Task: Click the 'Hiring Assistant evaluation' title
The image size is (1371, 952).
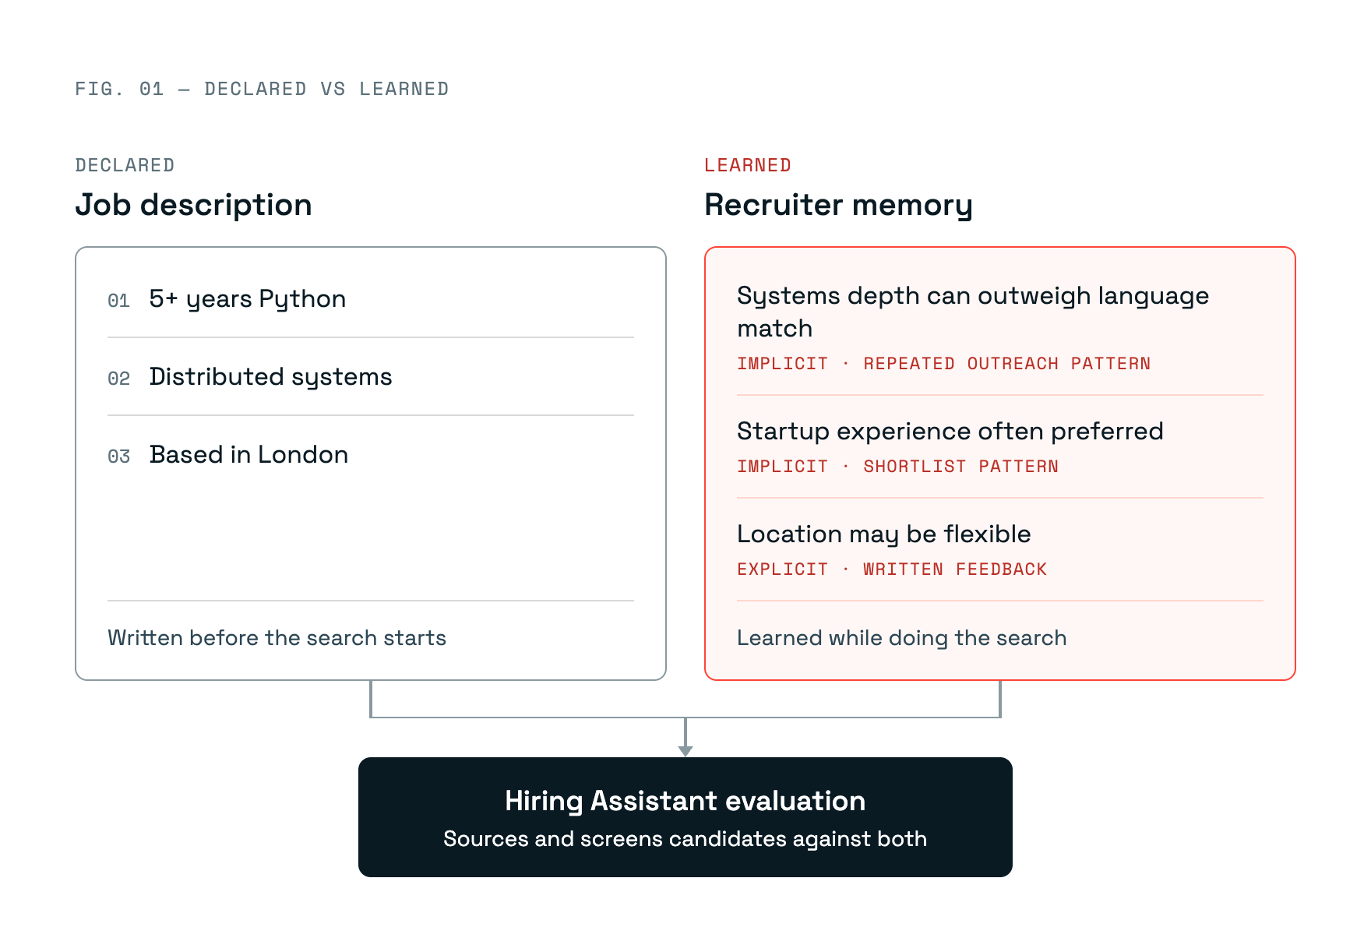Action: coord(685,801)
